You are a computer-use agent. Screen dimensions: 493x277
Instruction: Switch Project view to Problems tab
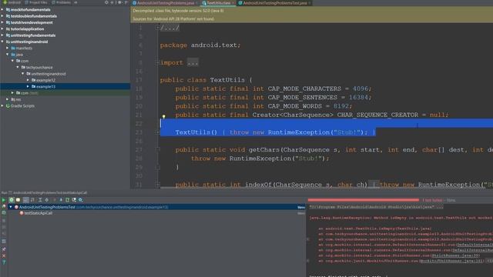(61, 2)
